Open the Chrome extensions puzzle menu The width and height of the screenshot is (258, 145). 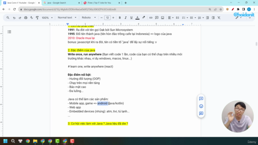pos(238,9)
